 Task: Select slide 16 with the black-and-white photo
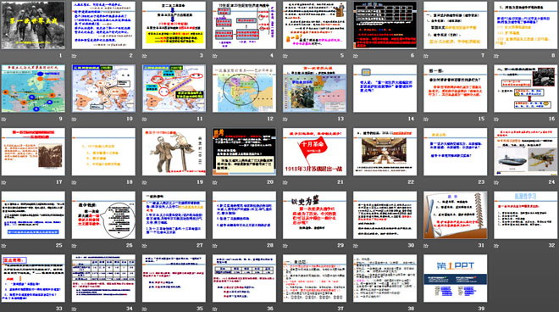[526, 88]
